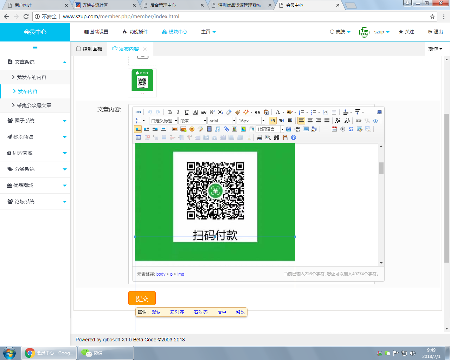Viewport: 450px width, 360px height.
Task: Toggle bold formatting
Action: pos(170,112)
